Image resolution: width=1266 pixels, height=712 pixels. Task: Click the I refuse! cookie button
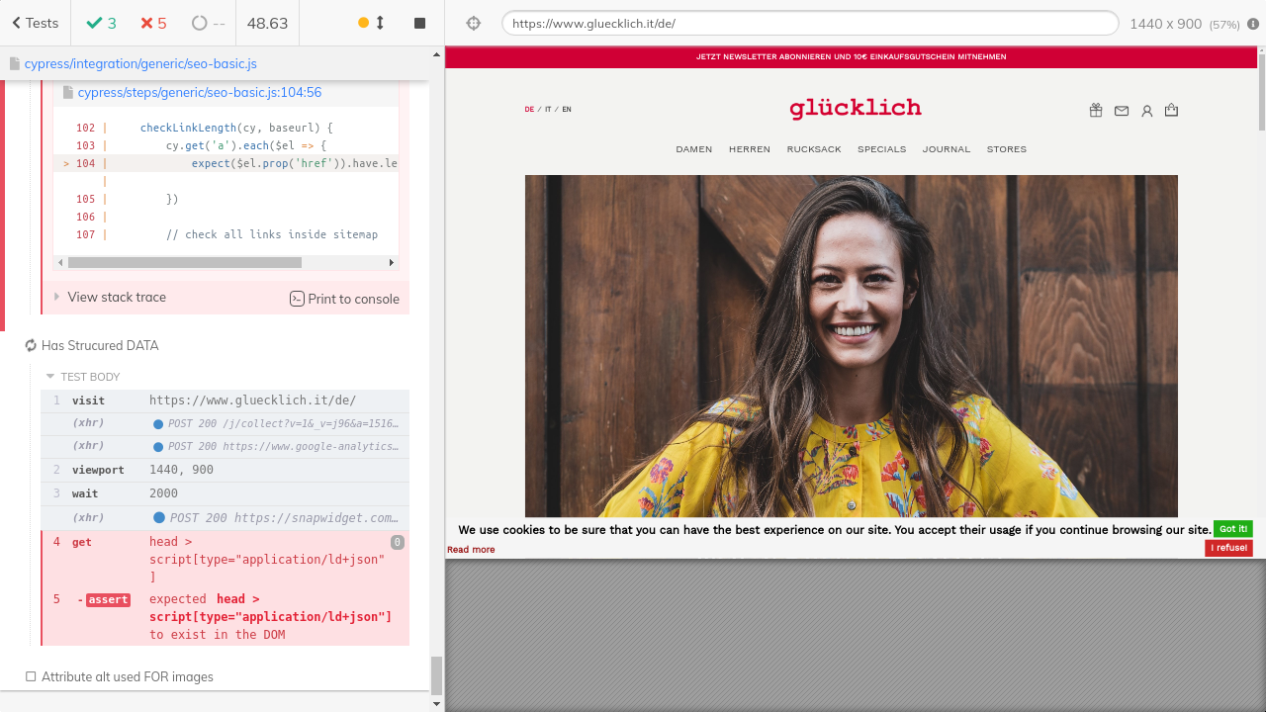coord(1228,548)
